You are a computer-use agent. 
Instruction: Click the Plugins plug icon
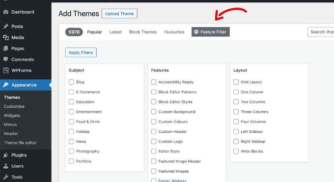(6, 155)
